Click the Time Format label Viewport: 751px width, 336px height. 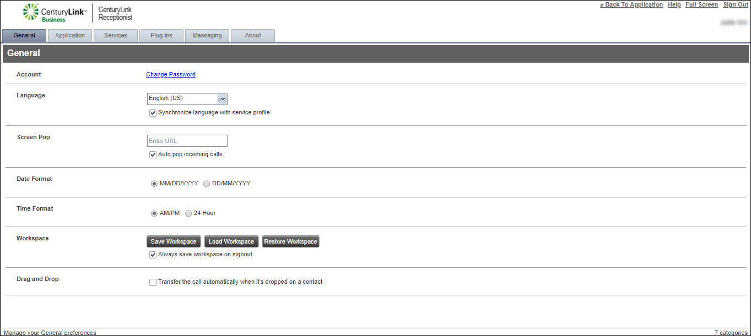pos(35,208)
